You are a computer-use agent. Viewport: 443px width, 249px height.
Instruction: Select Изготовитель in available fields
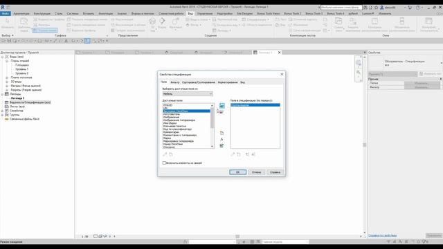pyautogui.click(x=172, y=114)
